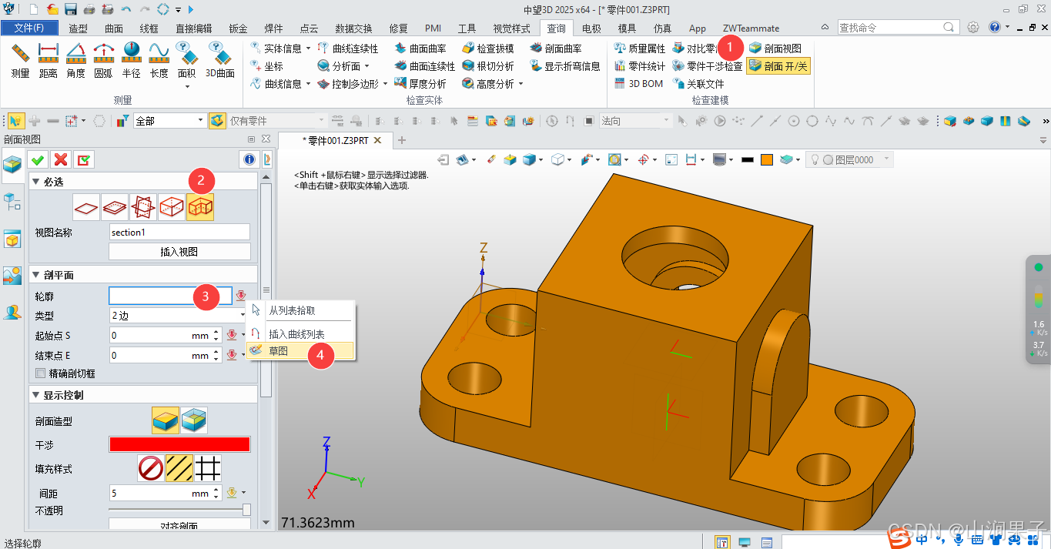Click the orange face color swatch
The height and width of the screenshot is (549, 1051).
pyautogui.click(x=767, y=159)
